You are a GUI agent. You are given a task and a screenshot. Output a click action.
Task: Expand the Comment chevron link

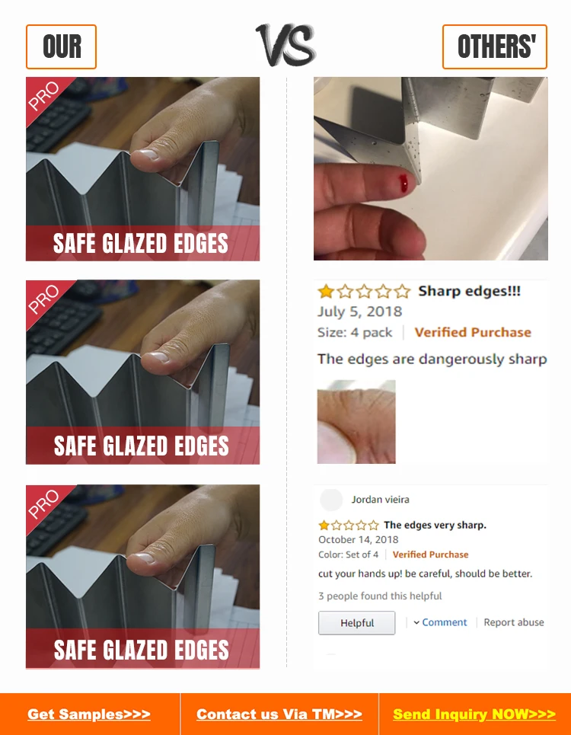pyautogui.click(x=440, y=622)
